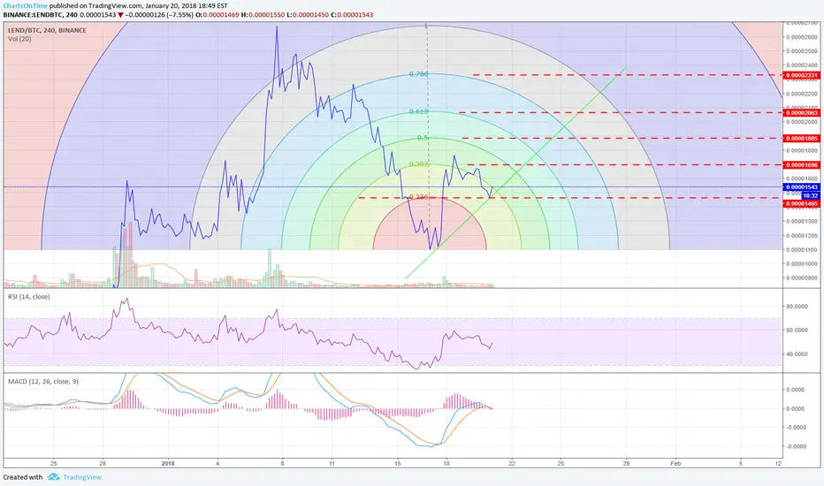
Task: Click the 0.00002600 price axis value
Action: [803, 37]
